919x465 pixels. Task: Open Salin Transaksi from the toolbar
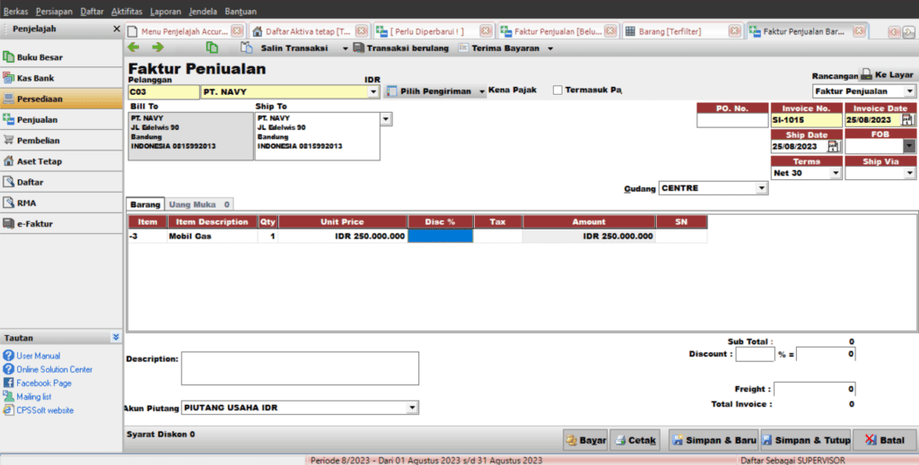click(x=284, y=48)
